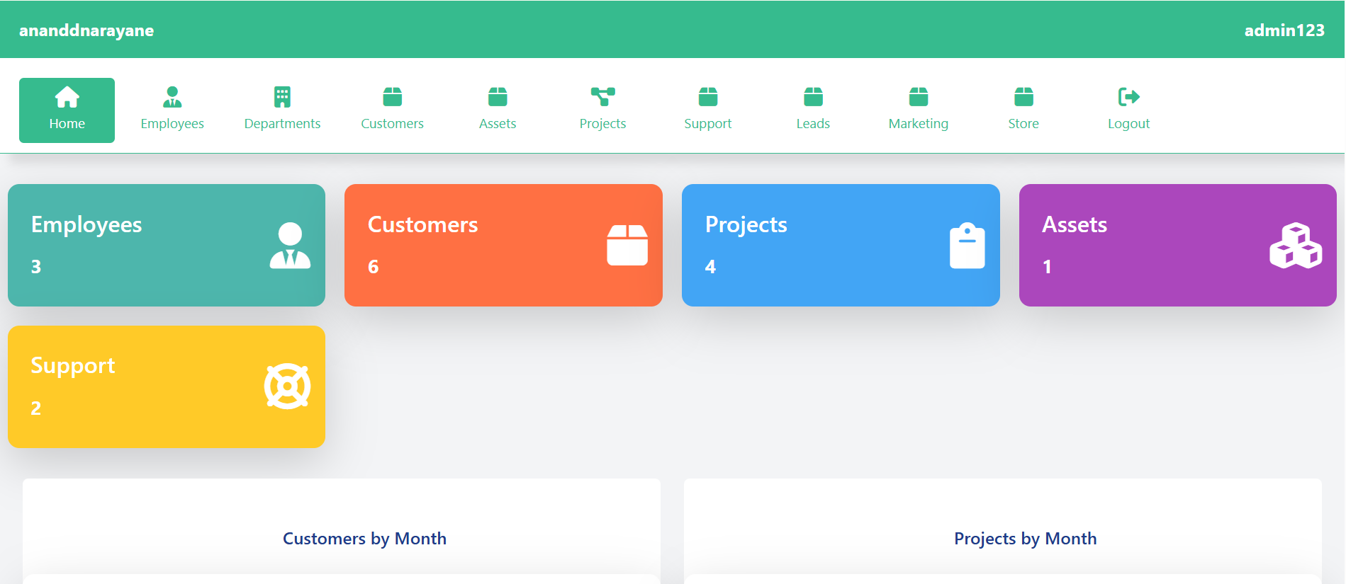Click the Projects diagram icon in navbar
Screen dimensions: 1346x584
(x=602, y=97)
